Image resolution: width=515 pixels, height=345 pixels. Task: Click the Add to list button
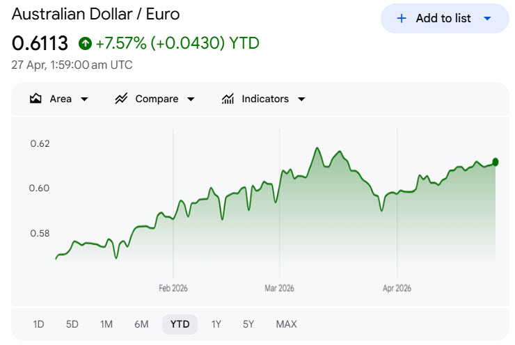pyautogui.click(x=443, y=19)
